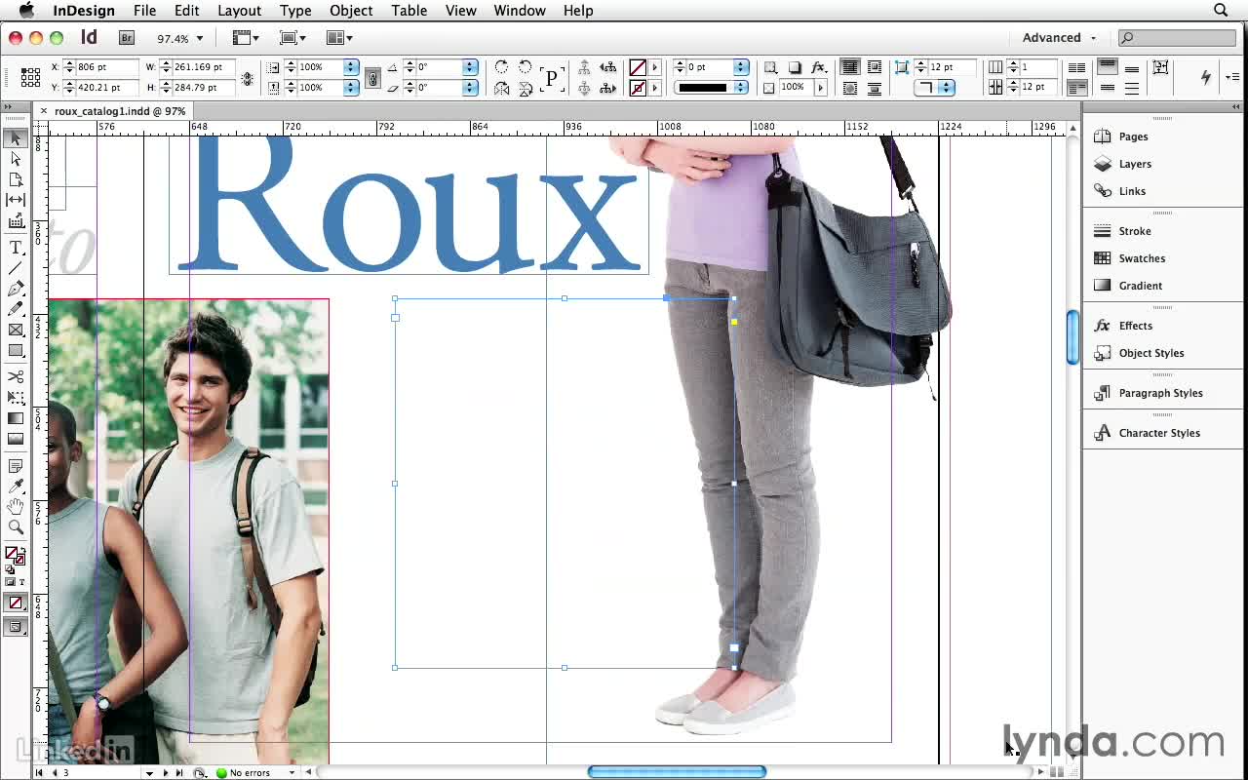Open the Pages panel

click(x=1133, y=136)
